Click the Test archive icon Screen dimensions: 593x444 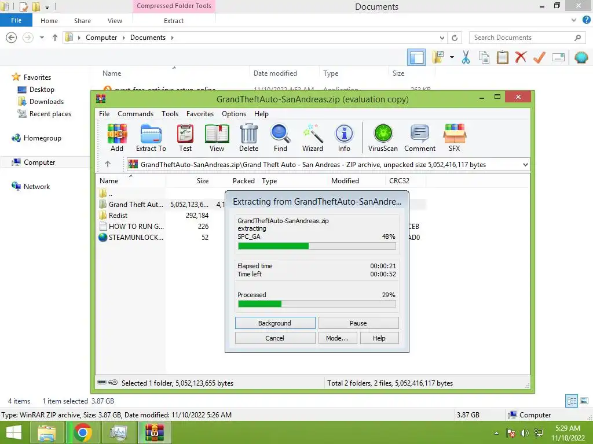(x=185, y=138)
